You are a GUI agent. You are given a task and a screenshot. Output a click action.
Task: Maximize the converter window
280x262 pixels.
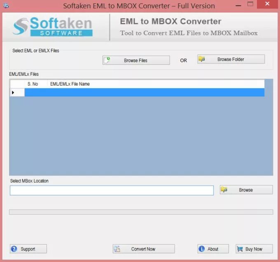point(250,4)
